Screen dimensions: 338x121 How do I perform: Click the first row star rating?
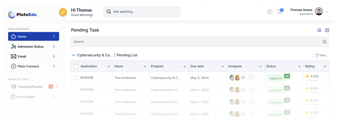[x=307, y=76]
